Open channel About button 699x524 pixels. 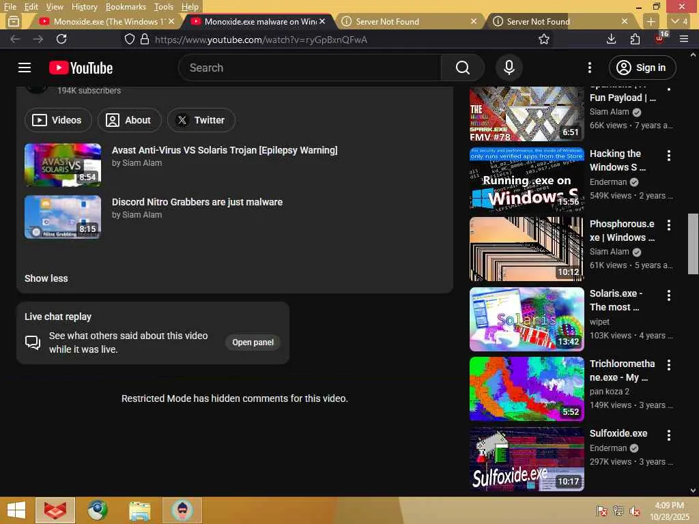(129, 120)
